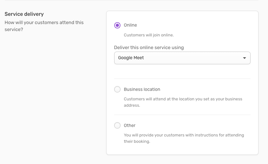Click the instructions description under Other

pos(184,138)
